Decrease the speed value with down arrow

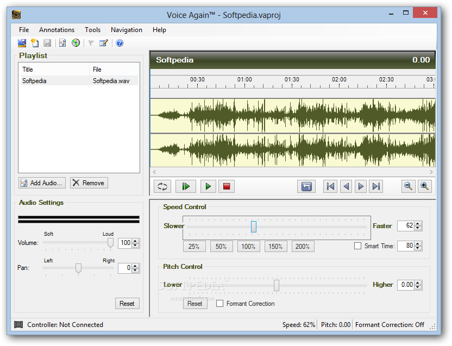[418, 228]
